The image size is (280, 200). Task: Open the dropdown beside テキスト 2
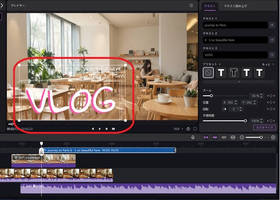click(272, 40)
